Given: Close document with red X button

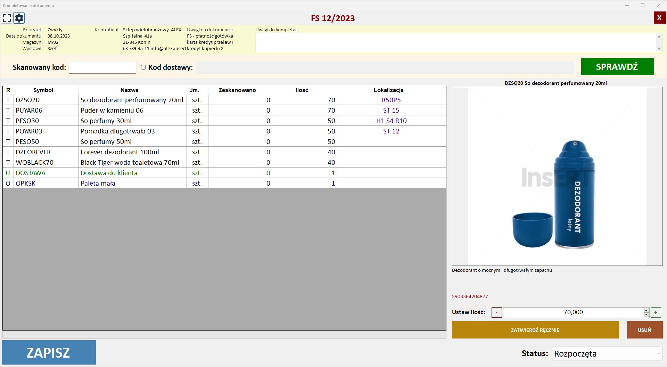Looking at the screenshot, I should [x=659, y=18].
